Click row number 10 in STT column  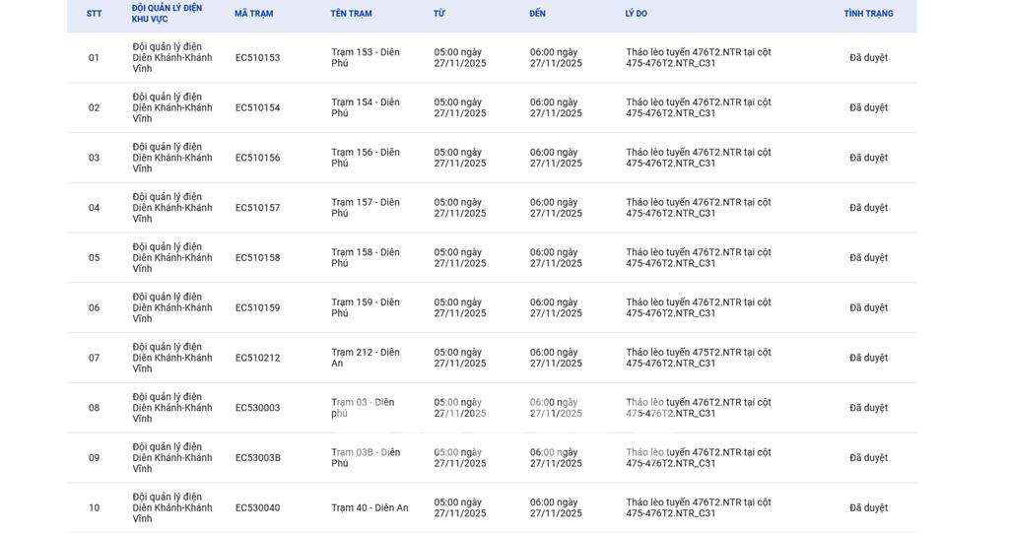coord(94,508)
